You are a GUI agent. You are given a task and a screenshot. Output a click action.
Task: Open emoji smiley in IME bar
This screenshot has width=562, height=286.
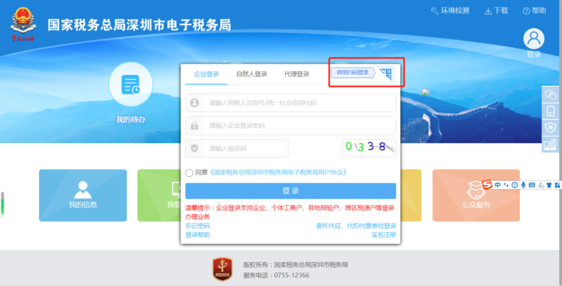(515, 185)
